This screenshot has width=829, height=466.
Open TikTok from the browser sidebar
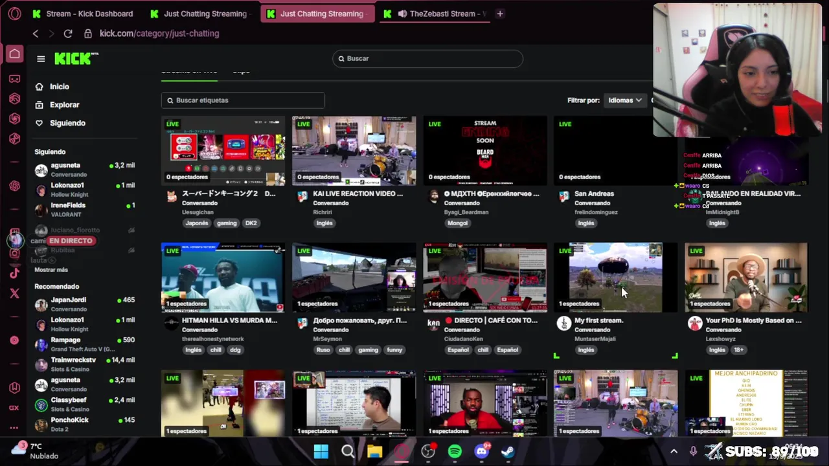14,273
